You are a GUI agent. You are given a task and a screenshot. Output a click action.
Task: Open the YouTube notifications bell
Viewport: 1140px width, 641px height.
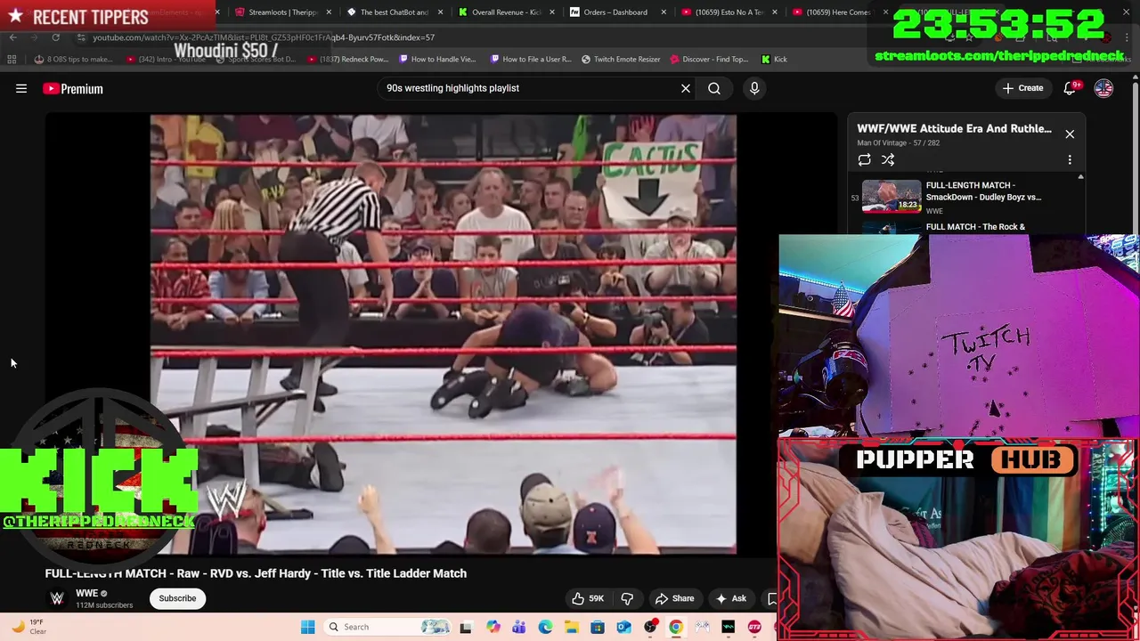click(1071, 88)
